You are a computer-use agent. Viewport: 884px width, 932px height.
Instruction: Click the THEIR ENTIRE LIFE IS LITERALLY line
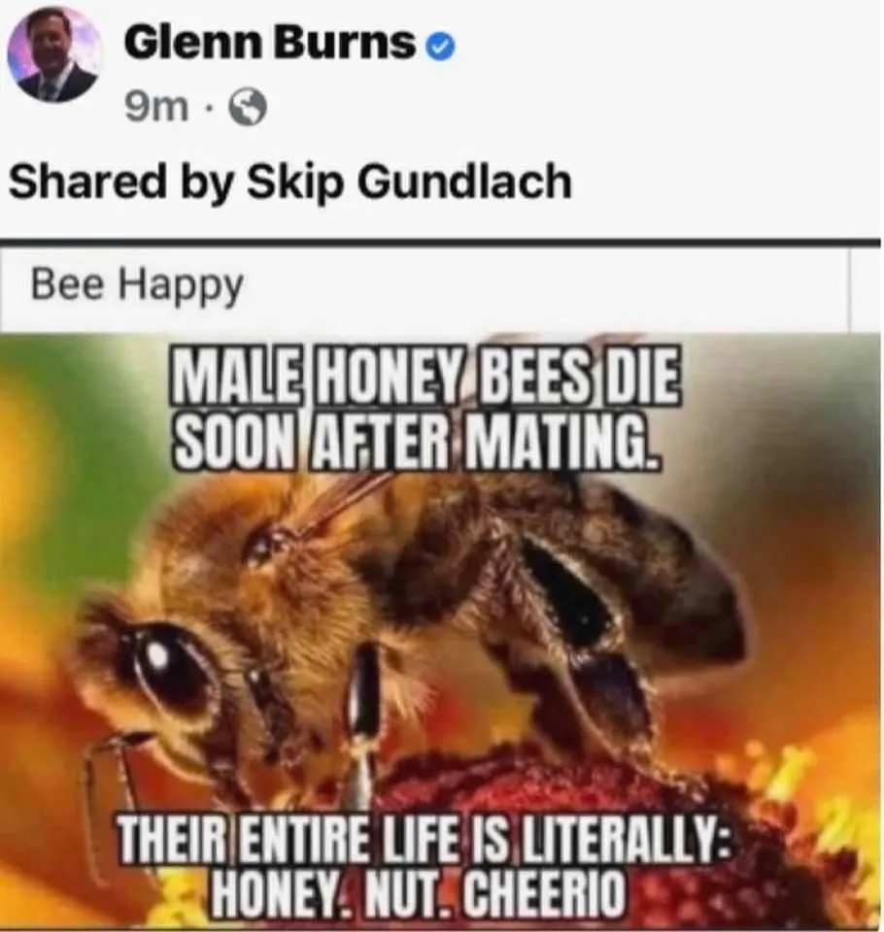click(425, 839)
